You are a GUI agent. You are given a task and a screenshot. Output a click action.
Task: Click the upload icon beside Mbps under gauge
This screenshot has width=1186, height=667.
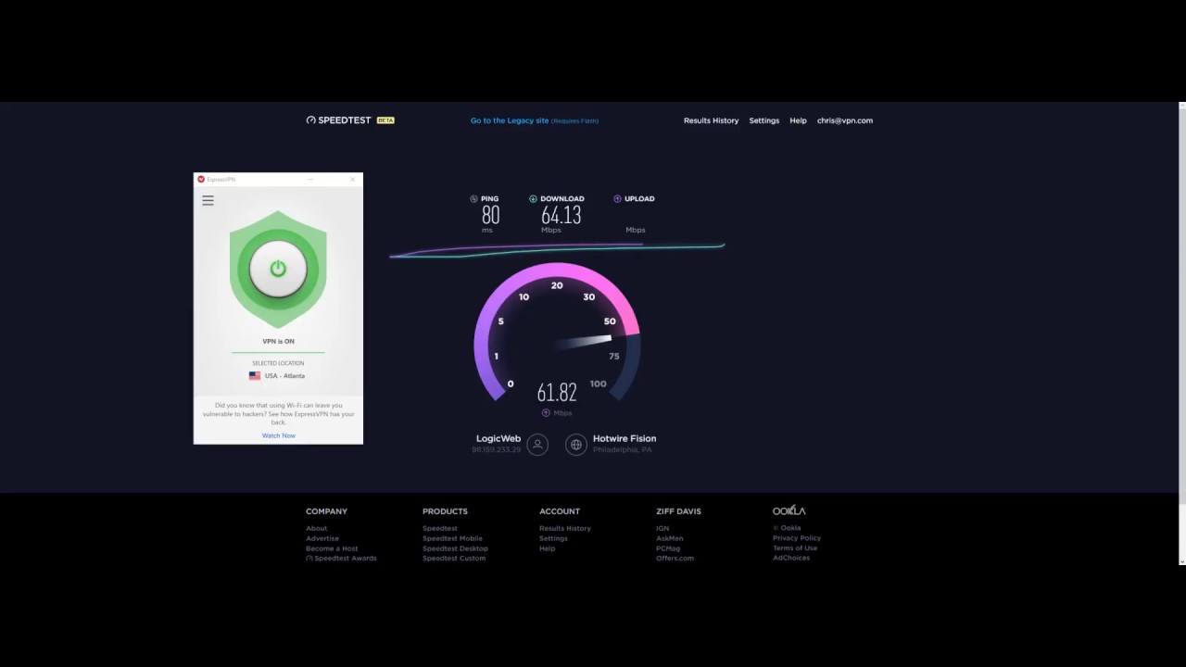[546, 413]
